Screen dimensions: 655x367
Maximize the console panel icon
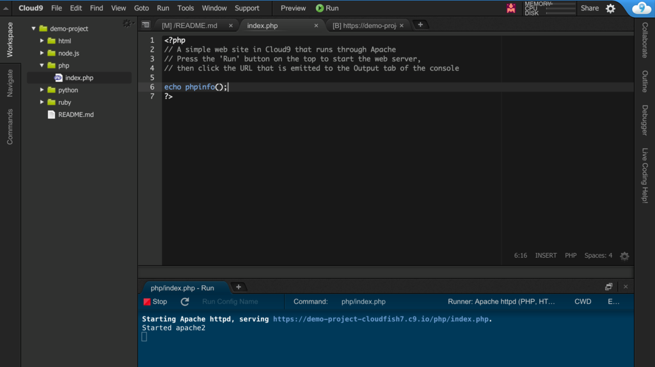[609, 286]
